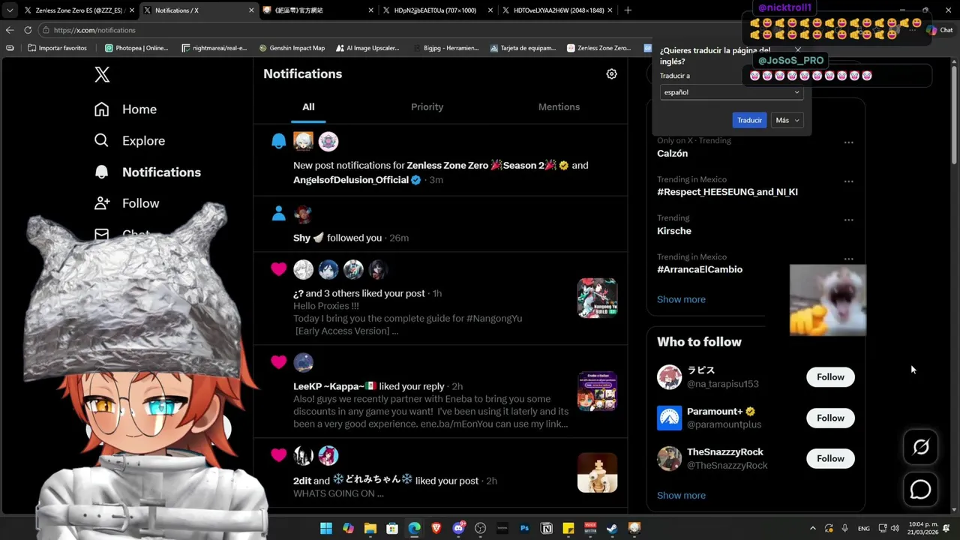Open Photoshop from taskbar
The width and height of the screenshot is (960, 540).
(x=525, y=528)
